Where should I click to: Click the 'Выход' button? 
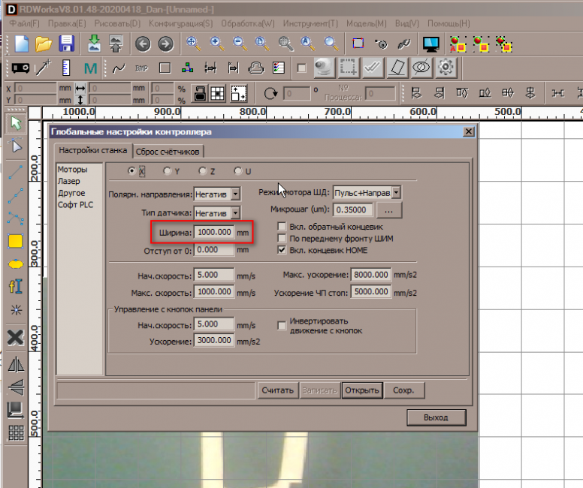pos(436,417)
